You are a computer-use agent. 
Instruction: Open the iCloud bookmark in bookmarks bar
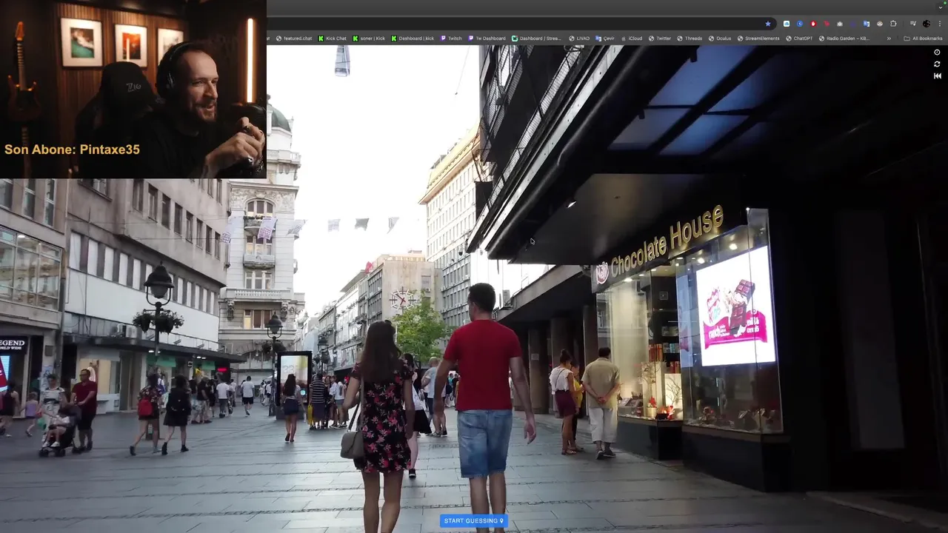click(x=631, y=38)
